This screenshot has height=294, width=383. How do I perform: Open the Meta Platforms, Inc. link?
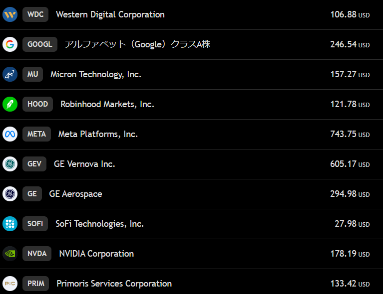(98, 134)
